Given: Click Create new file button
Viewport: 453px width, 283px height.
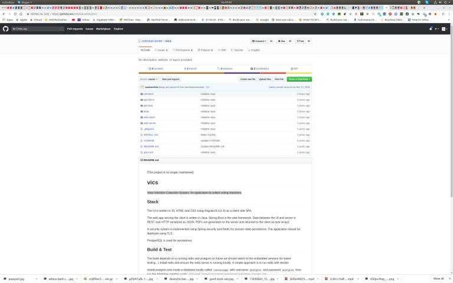Looking at the screenshot, I should [248, 79].
